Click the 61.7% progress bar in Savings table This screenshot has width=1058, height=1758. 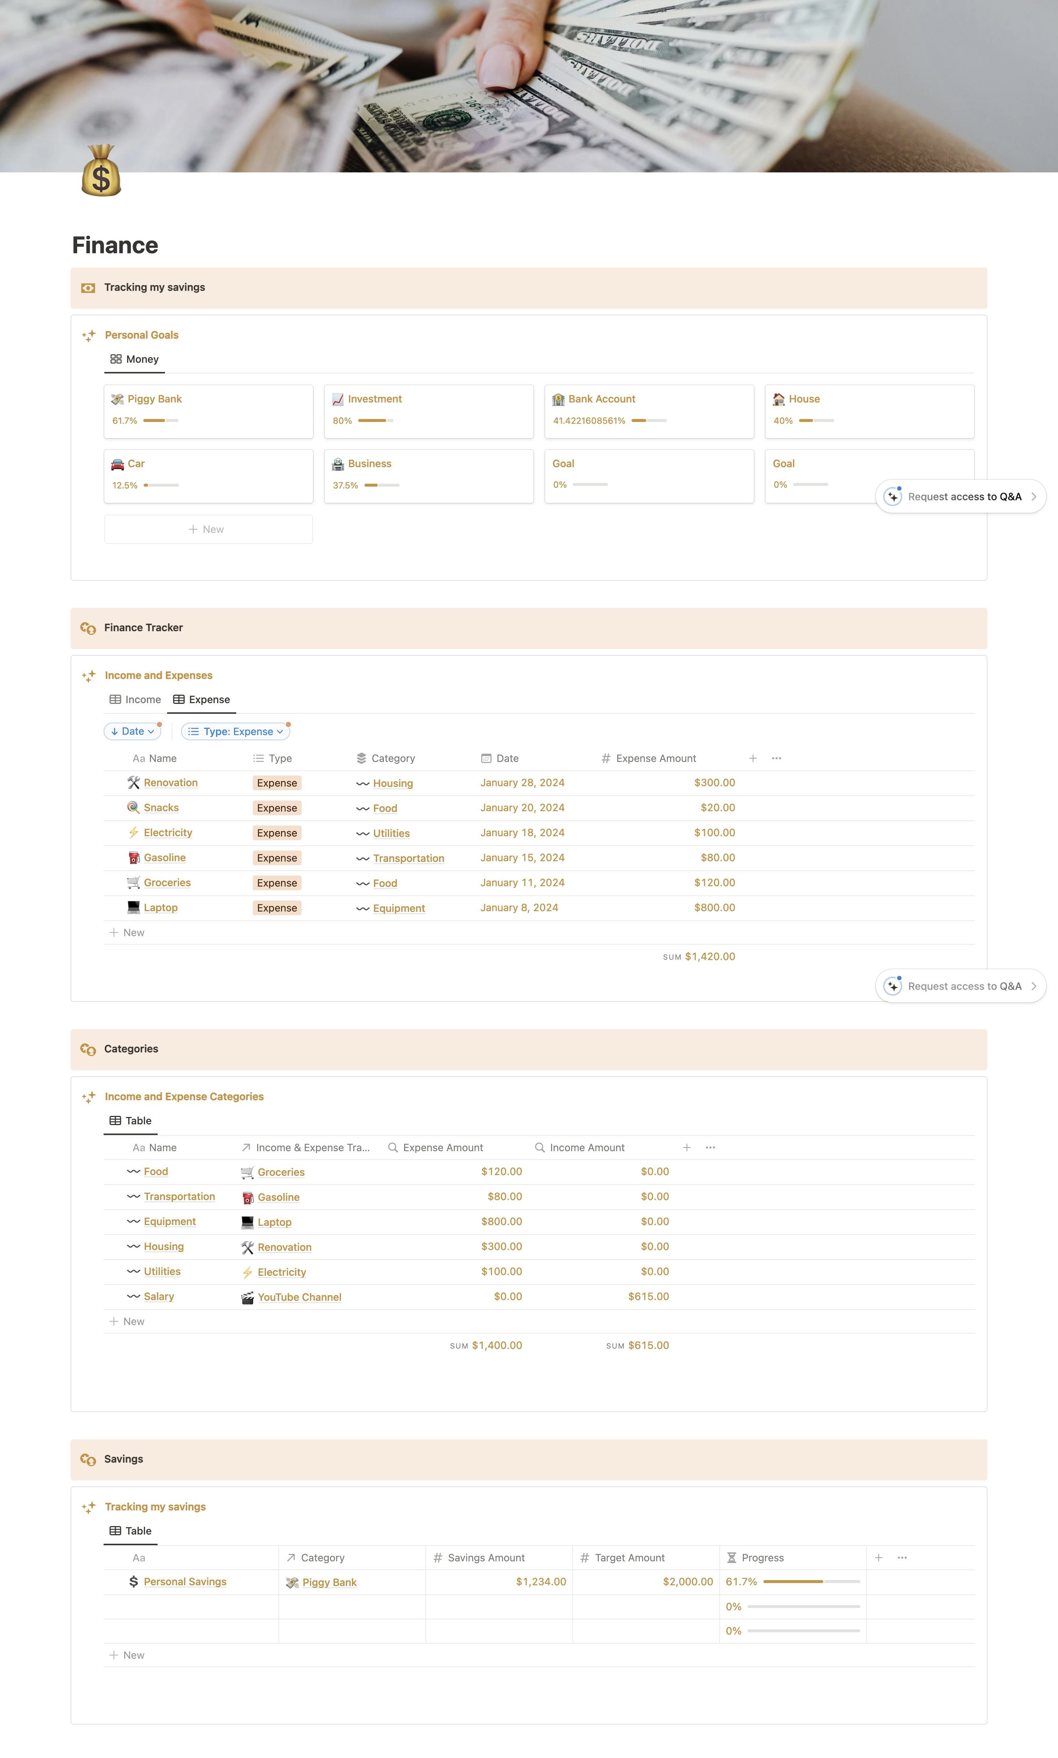[811, 1582]
